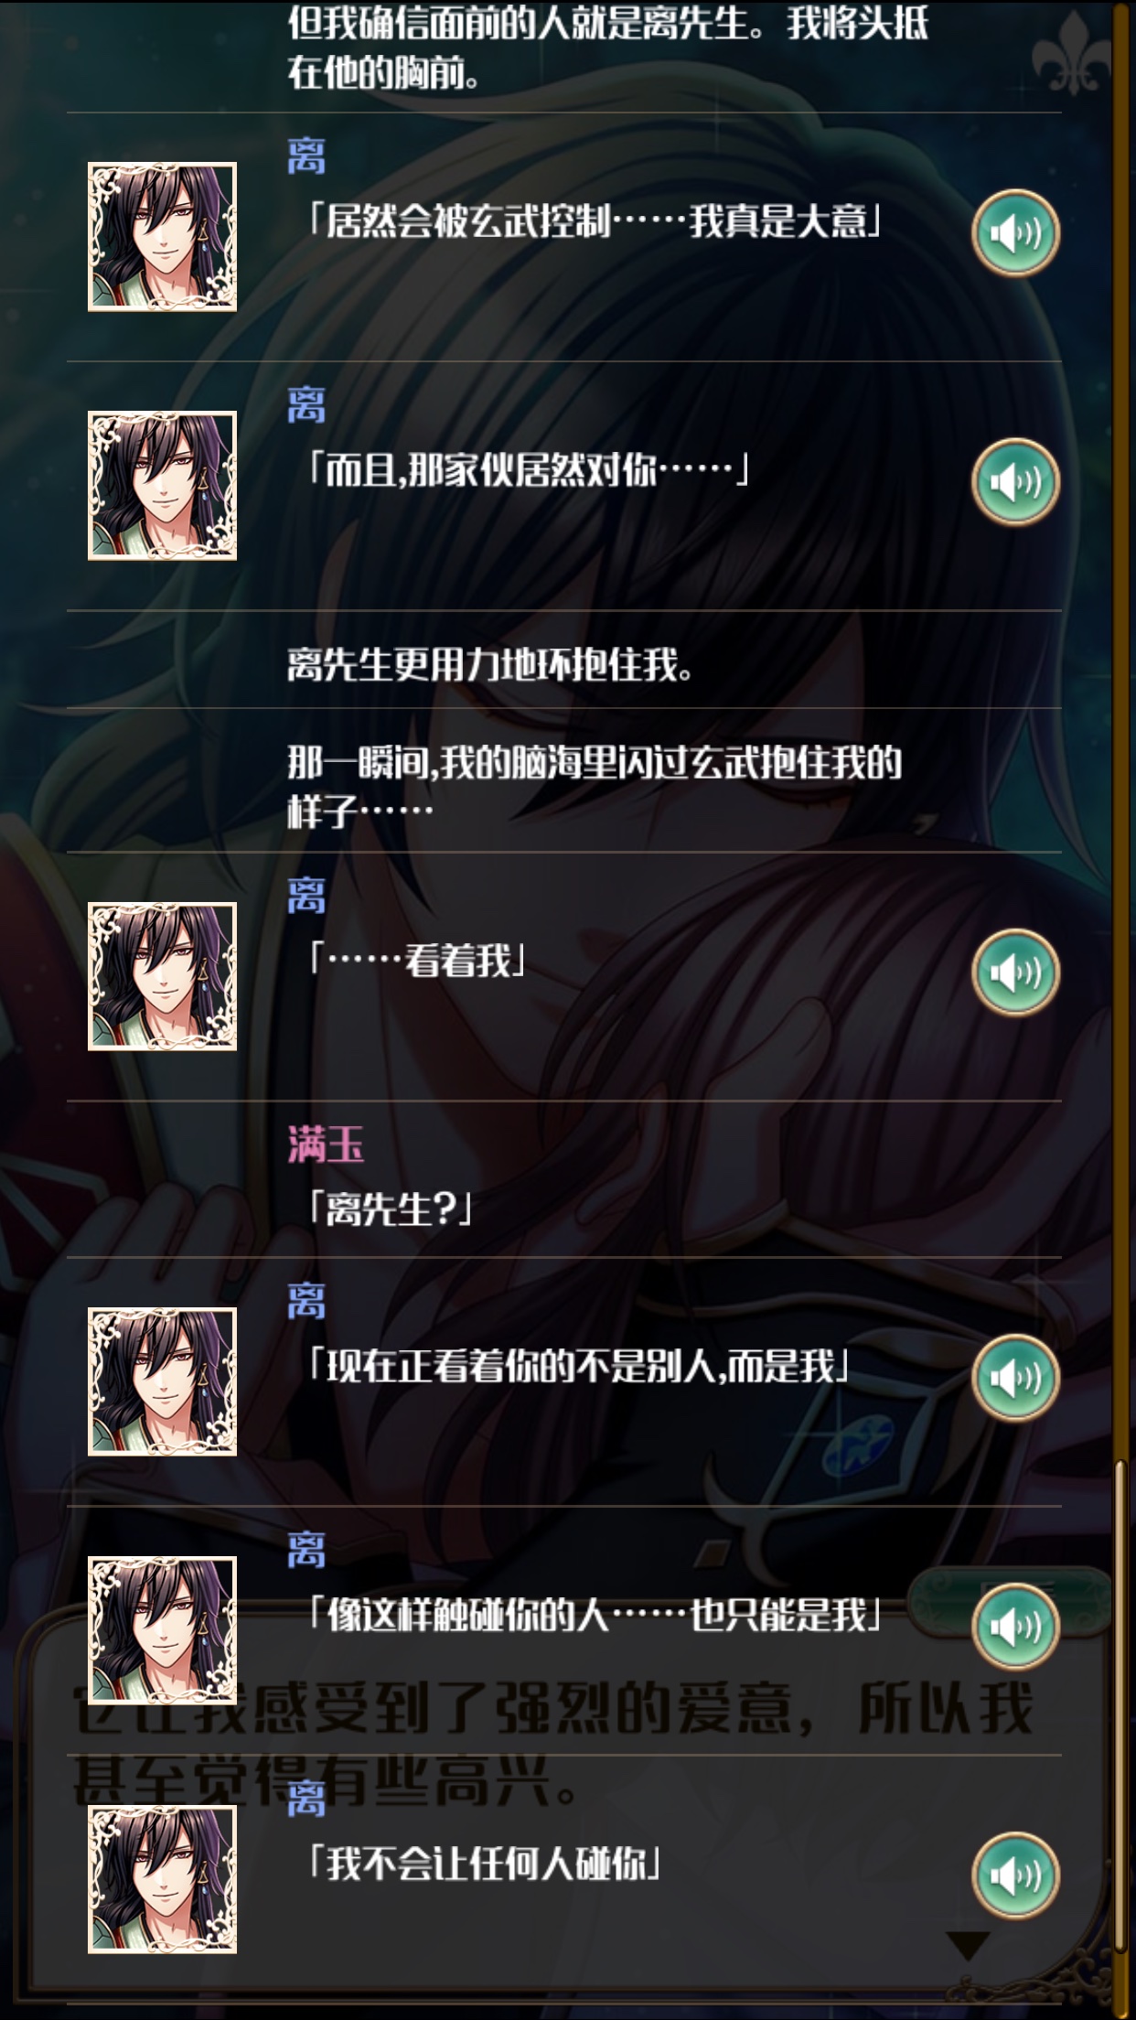1136x2020 pixels.
Task: Play voice for 「像这样触碰你的人……也只能是我」
Action: tap(1015, 1626)
